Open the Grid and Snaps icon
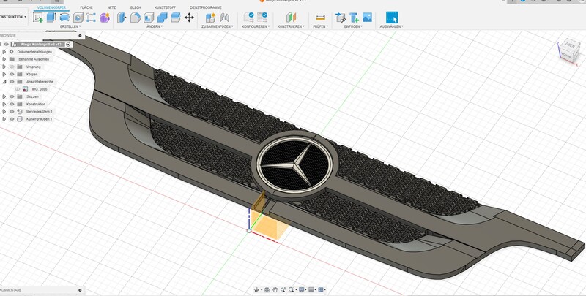This screenshot has height=296, width=586. pos(311,289)
